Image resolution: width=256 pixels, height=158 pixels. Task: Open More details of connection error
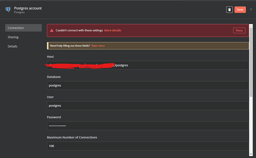113,30
